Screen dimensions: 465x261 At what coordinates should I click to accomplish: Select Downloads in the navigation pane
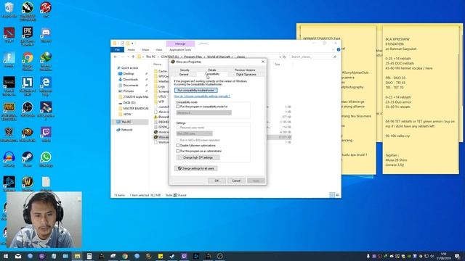[131, 80]
